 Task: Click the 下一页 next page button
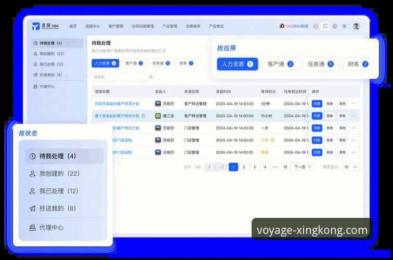point(303,167)
